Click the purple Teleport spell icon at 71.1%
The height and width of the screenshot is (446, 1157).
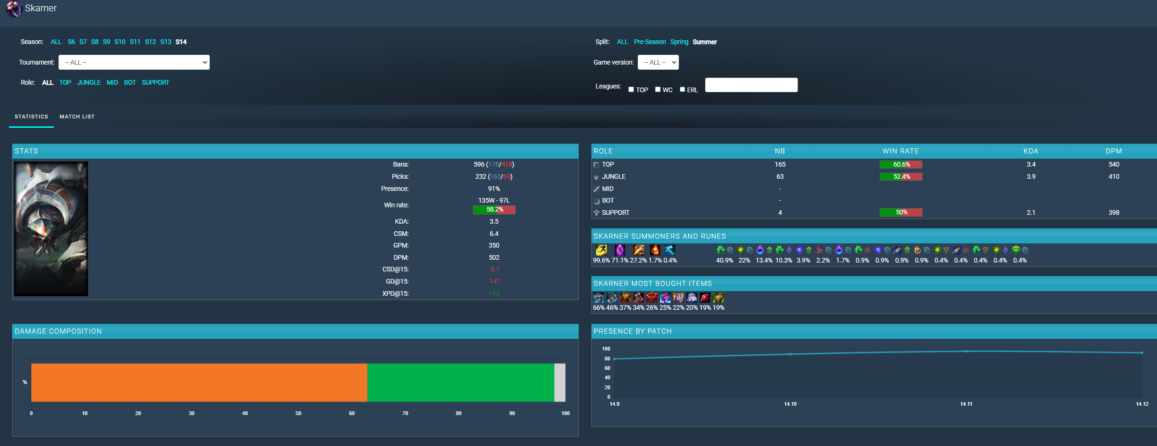click(x=619, y=250)
